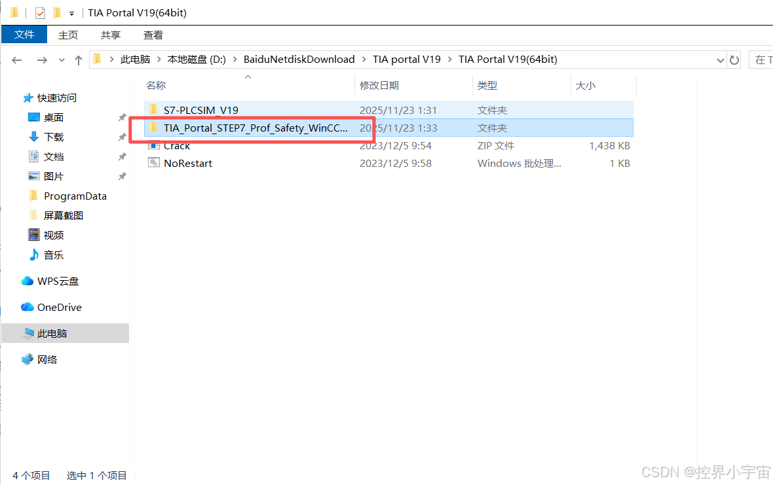Open 视频 in the navigation pane
773x485 pixels.
click(x=53, y=236)
